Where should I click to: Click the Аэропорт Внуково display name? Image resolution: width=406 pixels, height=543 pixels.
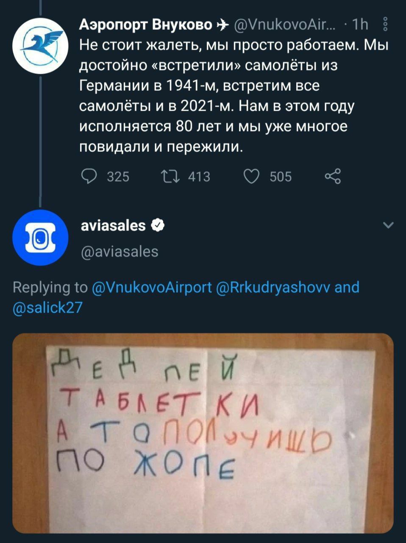tap(146, 25)
